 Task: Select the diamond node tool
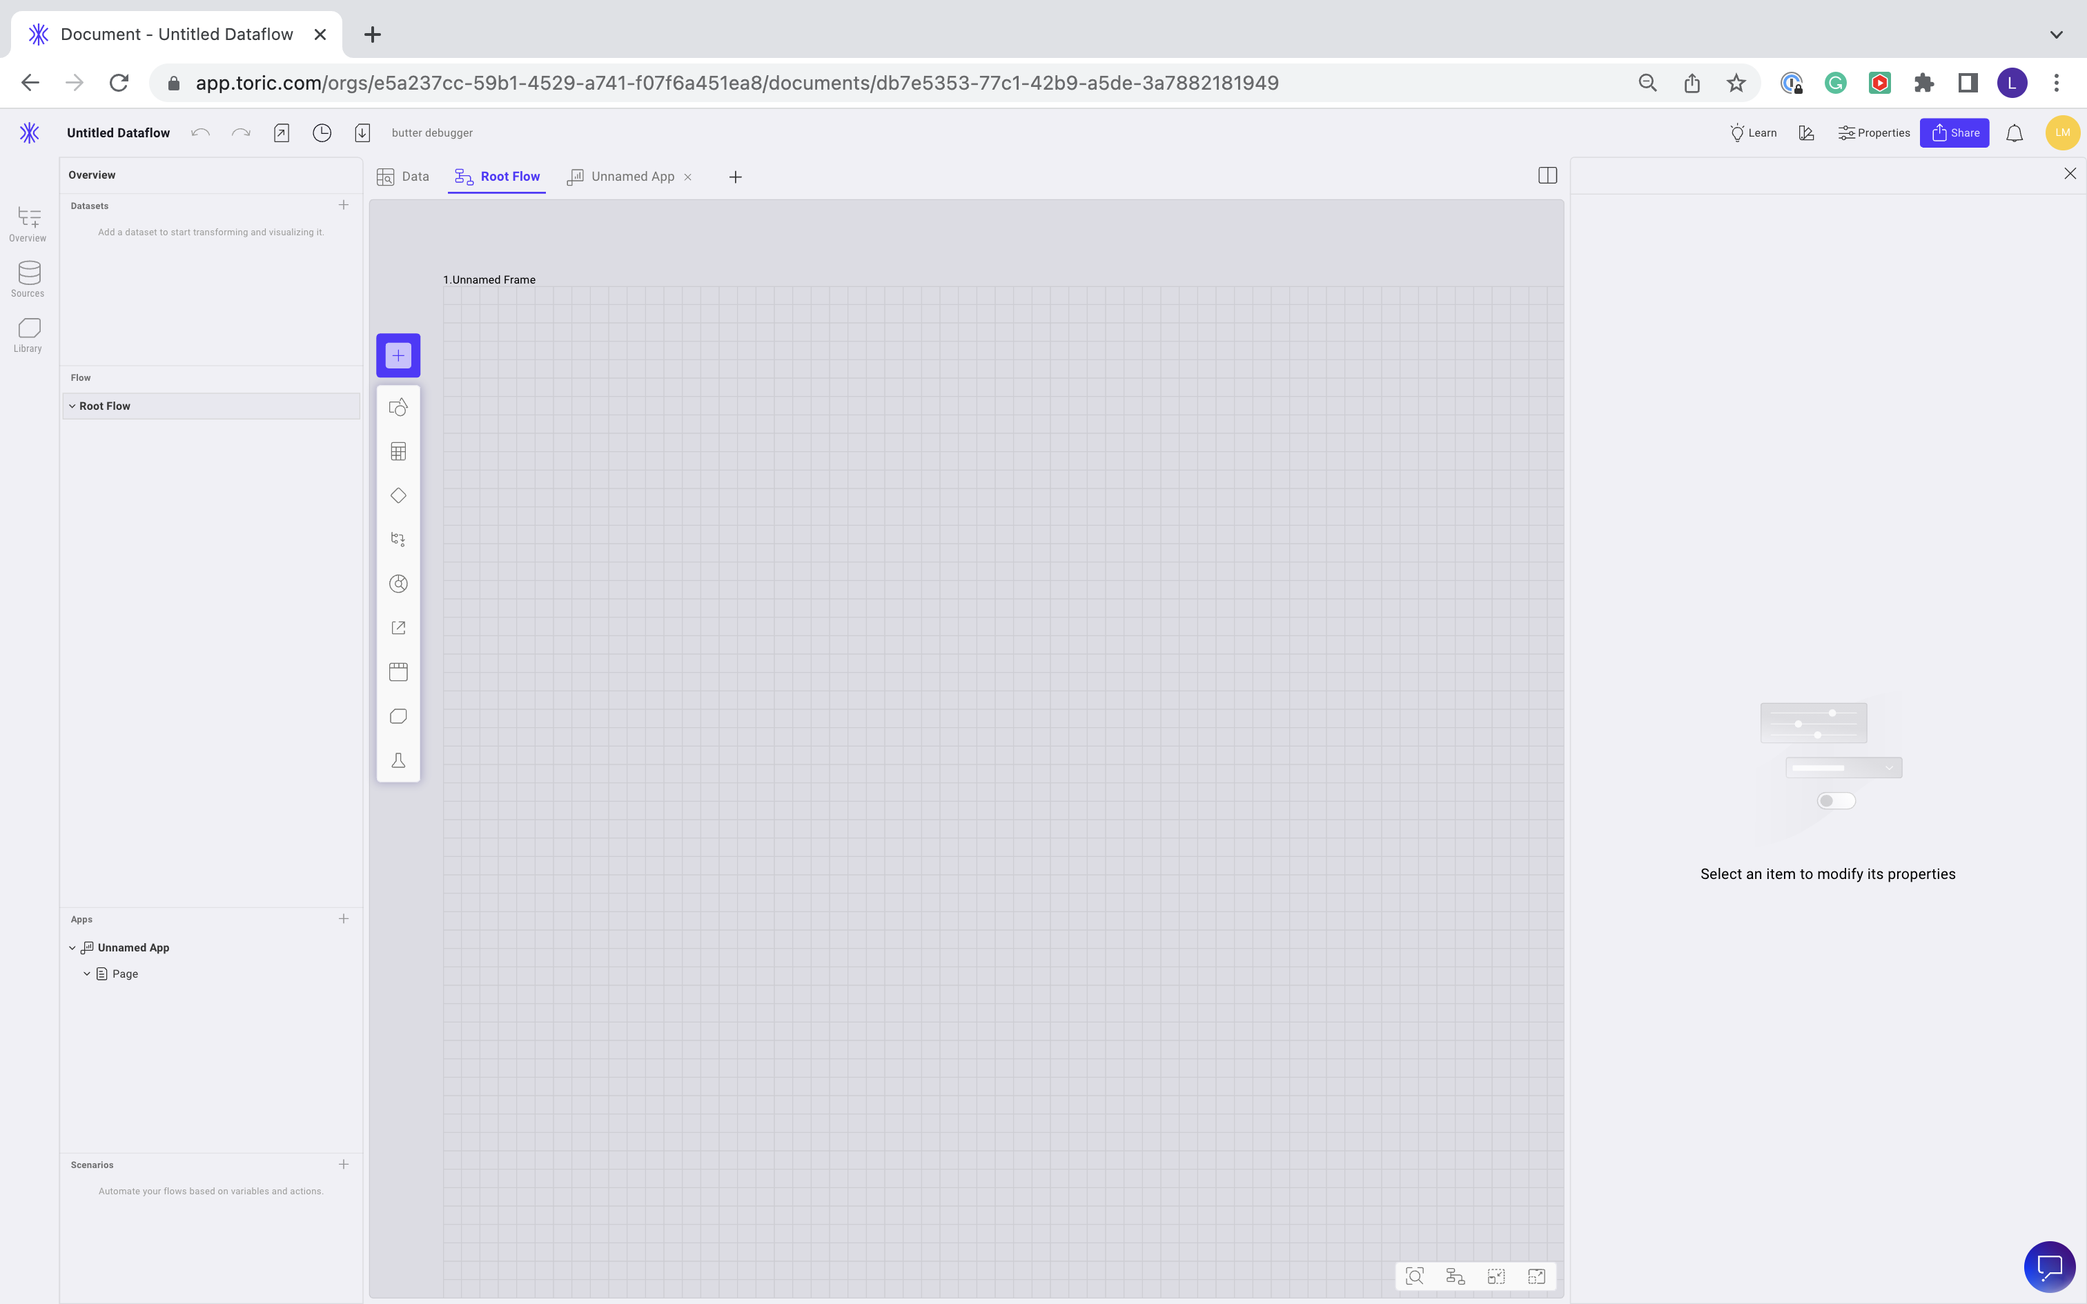[398, 496]
